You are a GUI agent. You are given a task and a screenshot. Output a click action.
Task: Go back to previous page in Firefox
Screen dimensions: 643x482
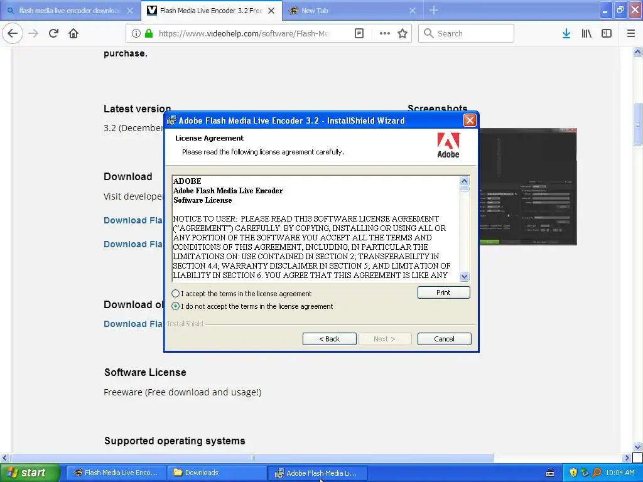point(13,33)
